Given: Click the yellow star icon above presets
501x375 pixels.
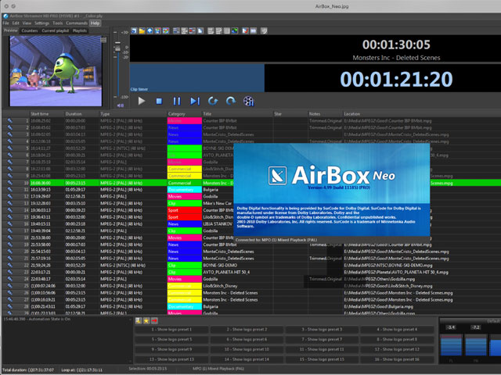Looking at the screenshot, I should point(146,321).
